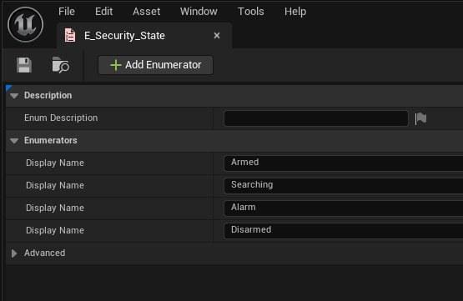Save the enum asset with floppy icon

(x=24, y=65)
